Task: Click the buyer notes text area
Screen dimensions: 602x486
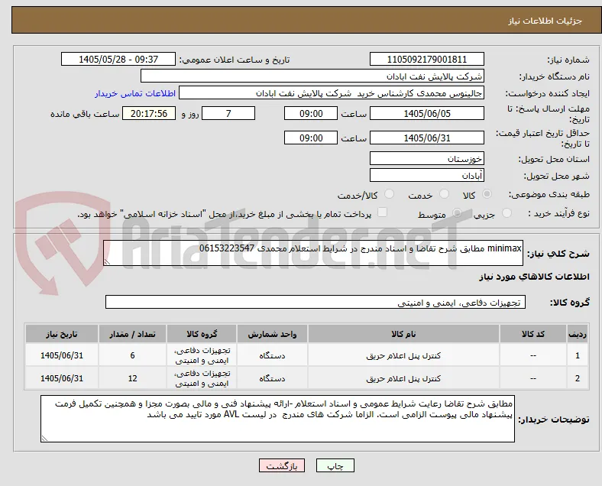Action: coord(277,419)
